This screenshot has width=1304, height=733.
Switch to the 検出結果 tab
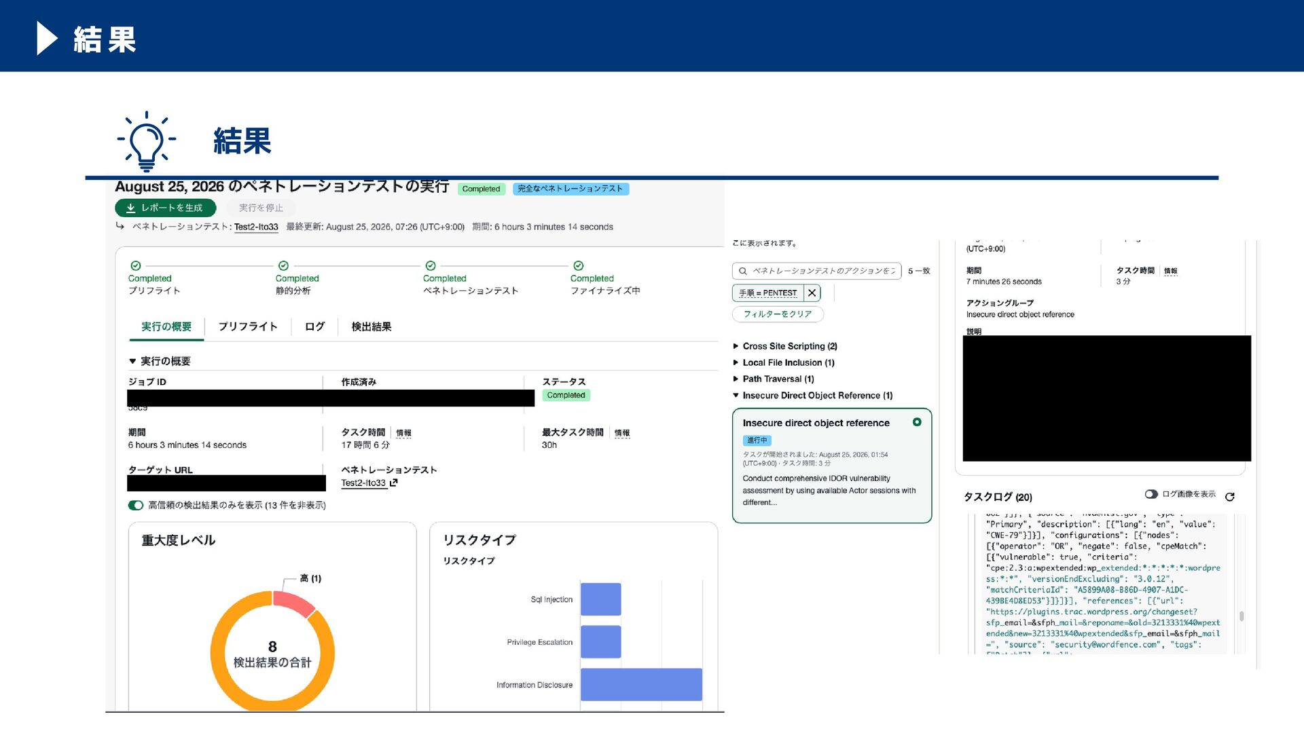coord(371,326)
